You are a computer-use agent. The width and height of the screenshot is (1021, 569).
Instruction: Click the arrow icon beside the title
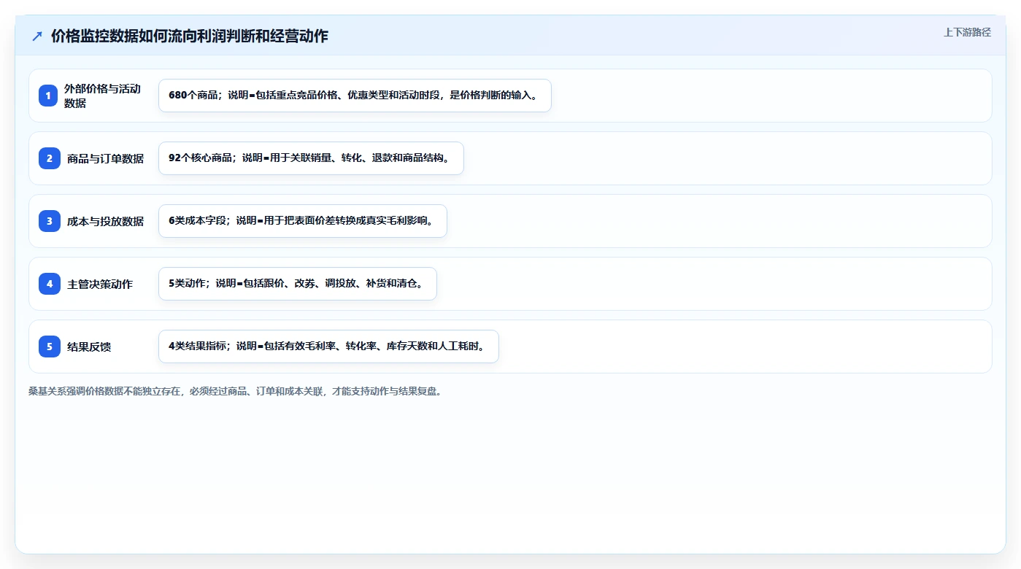pyautogui.click(x=37, y=36)
